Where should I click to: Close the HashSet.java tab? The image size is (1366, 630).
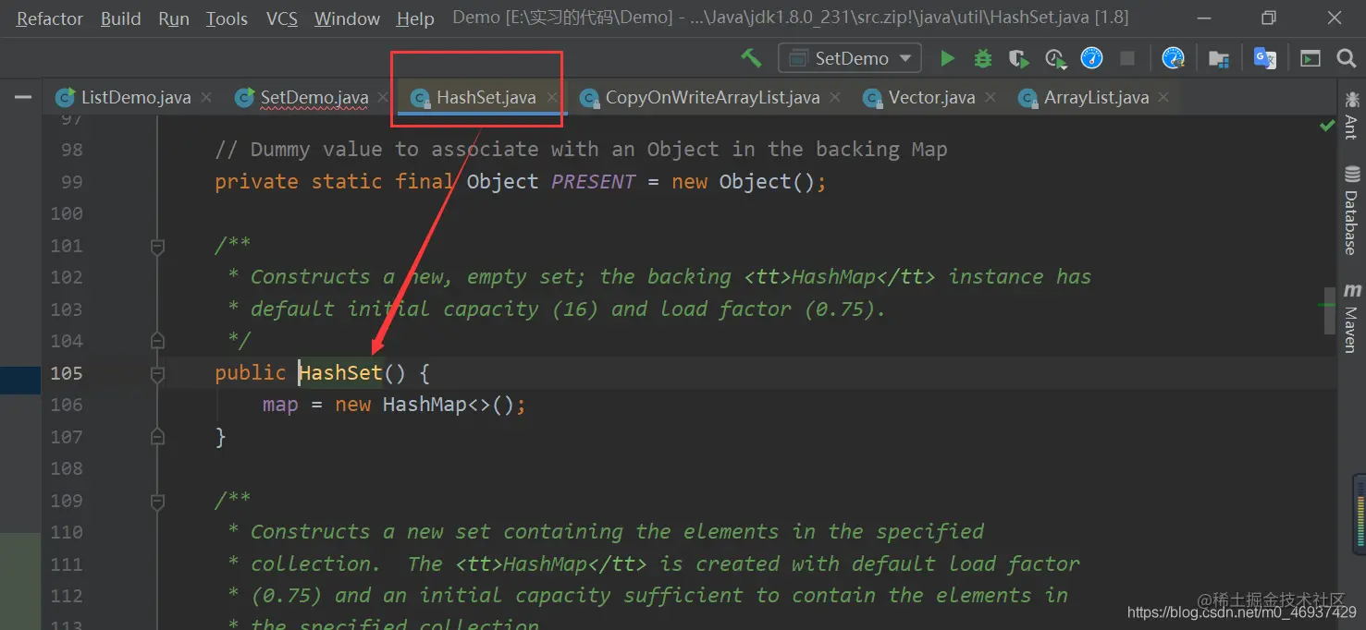pyautogui.click(x=553, y=97)
